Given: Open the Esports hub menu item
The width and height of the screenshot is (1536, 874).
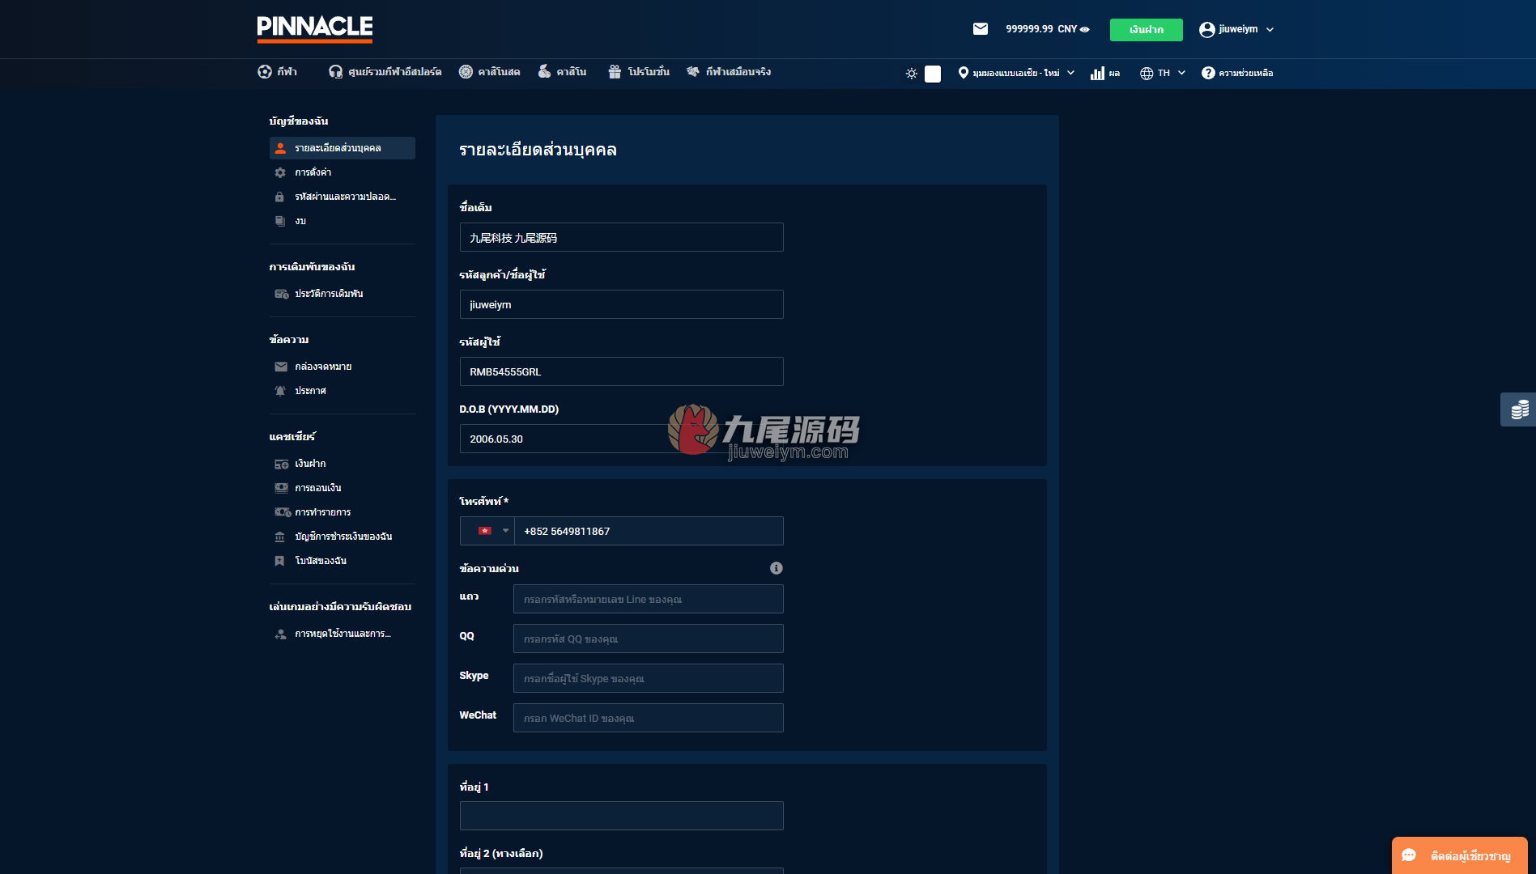Looking at the screenshot, I should [x=385, y=72].
